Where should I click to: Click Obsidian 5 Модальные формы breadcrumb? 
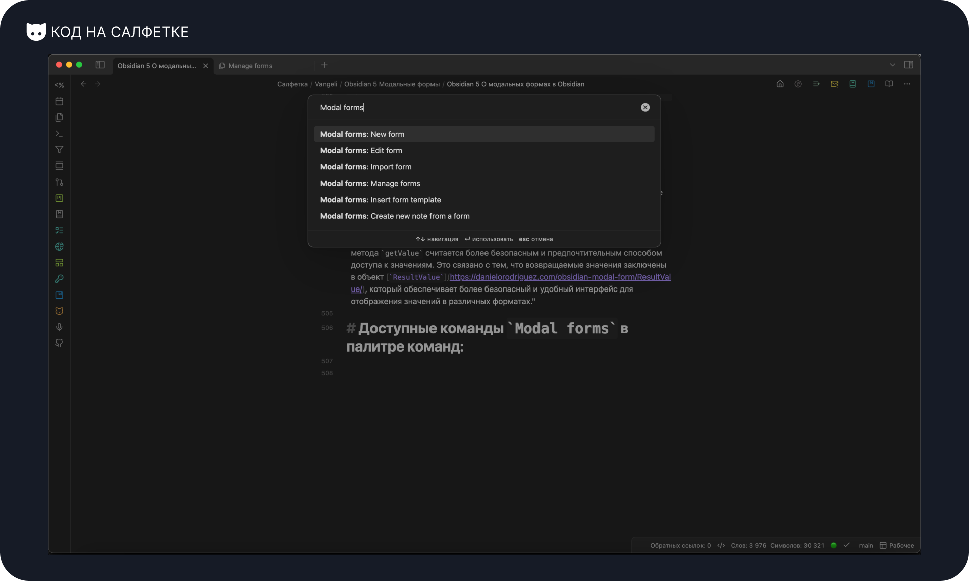coord(392,84)
